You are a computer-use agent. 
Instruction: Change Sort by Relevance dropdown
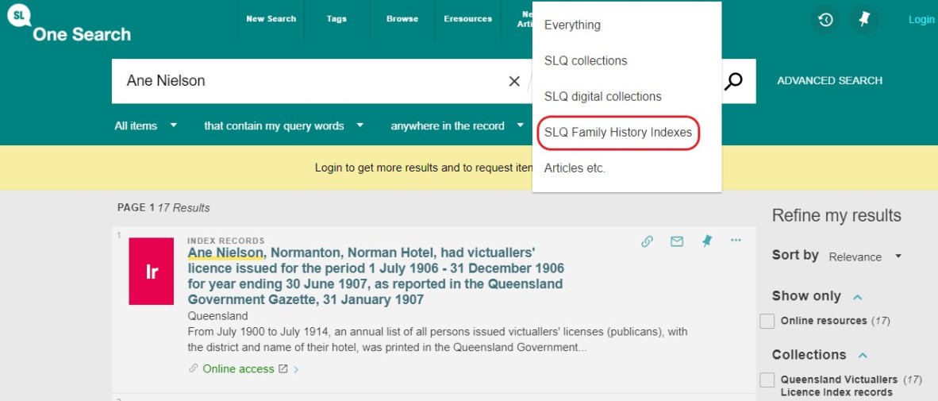coord(864,256)
